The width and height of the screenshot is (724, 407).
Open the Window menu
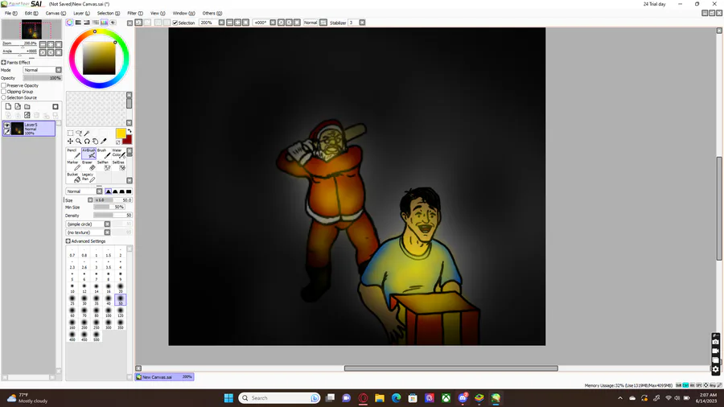click(x=183, y=13)
